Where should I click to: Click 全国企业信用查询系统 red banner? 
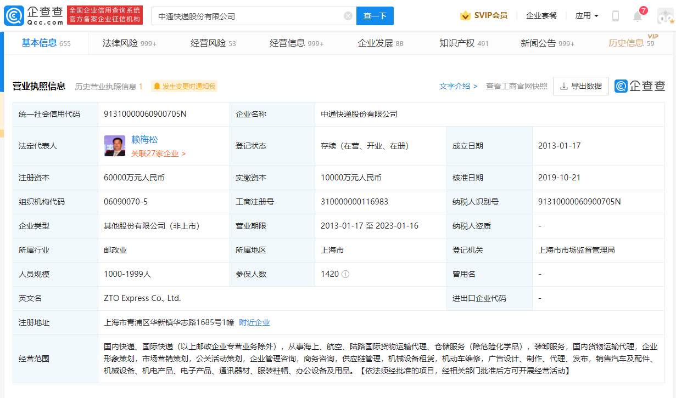point(105,15)
